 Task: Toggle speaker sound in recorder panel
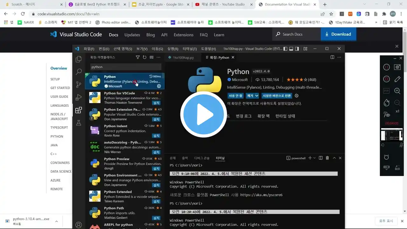click(383, 145)
